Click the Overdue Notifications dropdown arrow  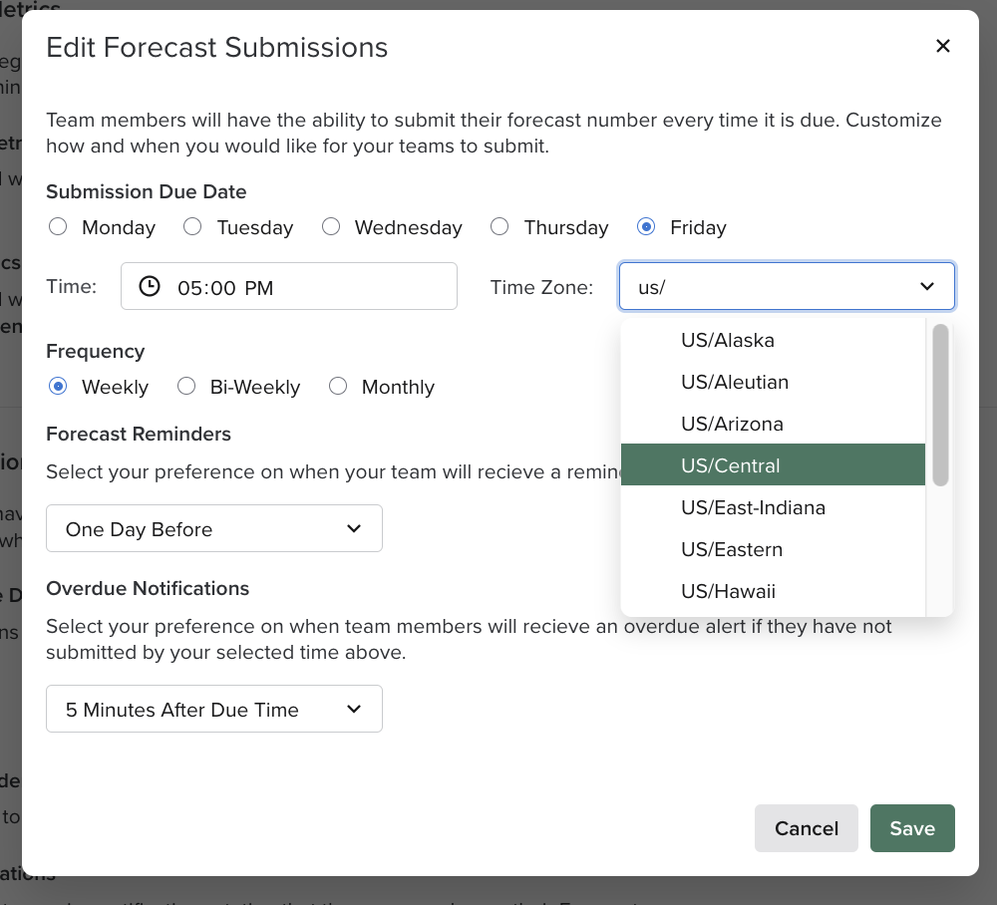tap(353, 709)
